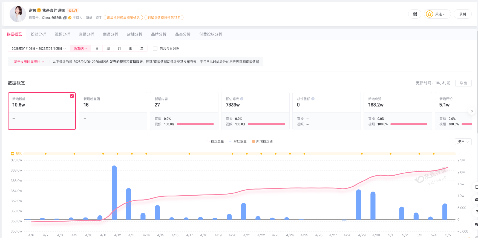The height and width of the screenshot is (238, 478).
Task: Switch to 直播分析 tab
Action: (x=87, y=34)
